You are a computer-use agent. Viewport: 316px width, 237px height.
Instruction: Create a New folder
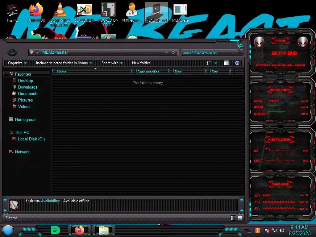click(141, 63)
